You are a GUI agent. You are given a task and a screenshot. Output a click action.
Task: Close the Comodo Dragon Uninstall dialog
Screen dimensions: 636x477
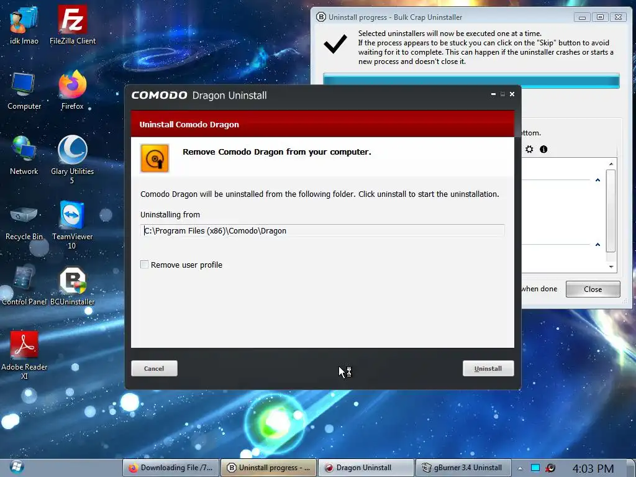[x=512, y=94]
